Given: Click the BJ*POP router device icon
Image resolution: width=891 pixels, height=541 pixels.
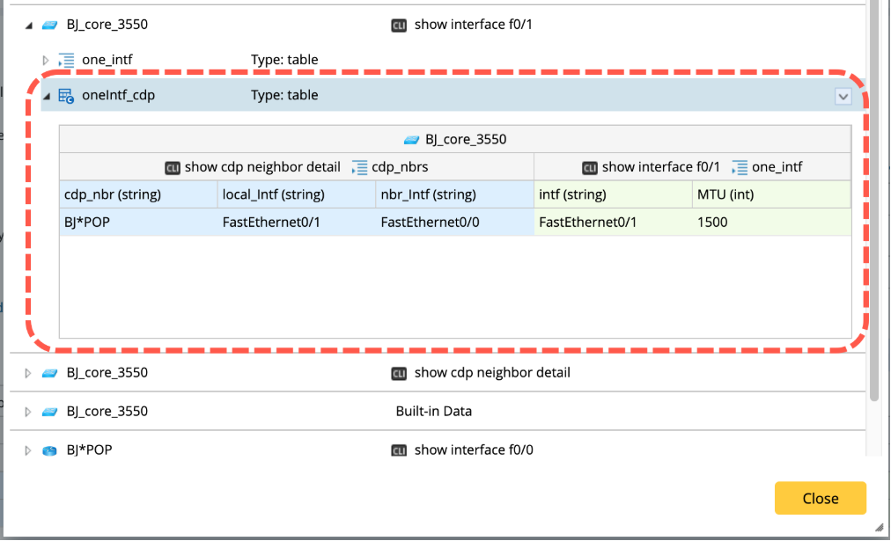Looking at the screenshot, I should [50, 450].
